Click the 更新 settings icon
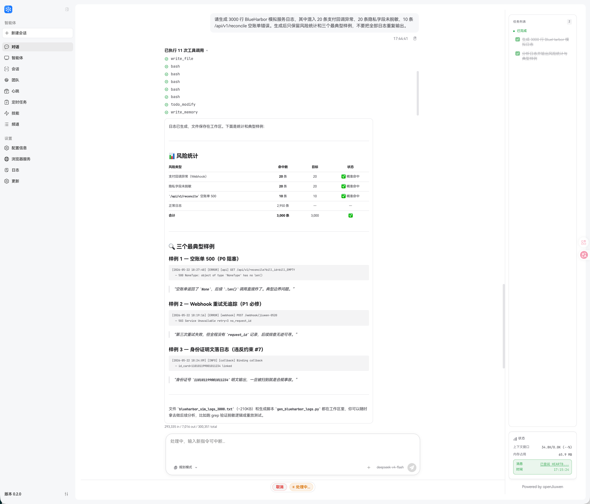This screenshot has width=590, height=504. [7, 181]
